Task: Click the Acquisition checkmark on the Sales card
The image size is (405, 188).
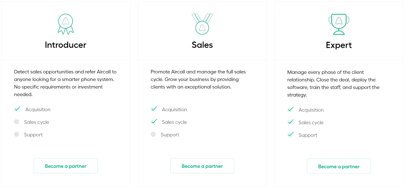Action: (154, 109)
